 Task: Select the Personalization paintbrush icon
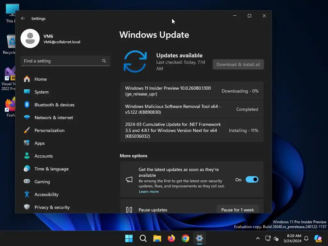[27, 130]
